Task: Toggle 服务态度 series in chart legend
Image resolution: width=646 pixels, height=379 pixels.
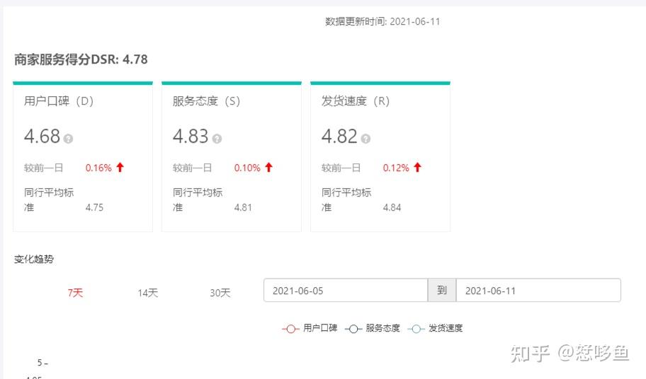Action: [373, 328]
